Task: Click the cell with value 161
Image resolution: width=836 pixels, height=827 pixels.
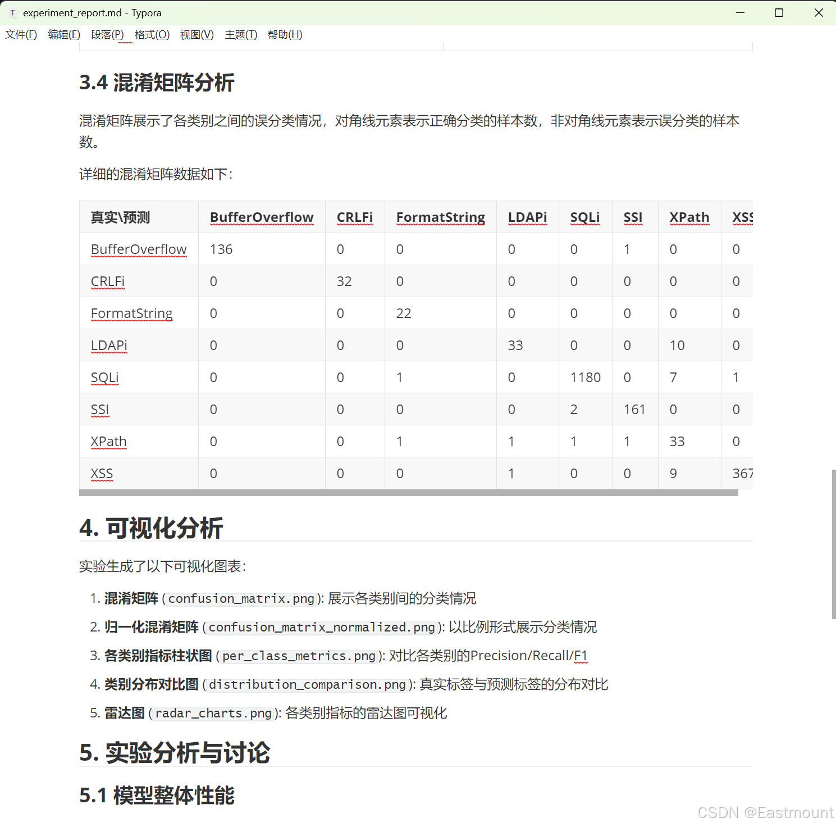Action: tap(634, 409)
